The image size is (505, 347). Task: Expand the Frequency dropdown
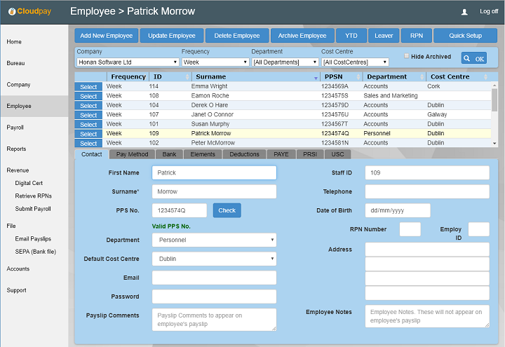(x=215, y=62)
